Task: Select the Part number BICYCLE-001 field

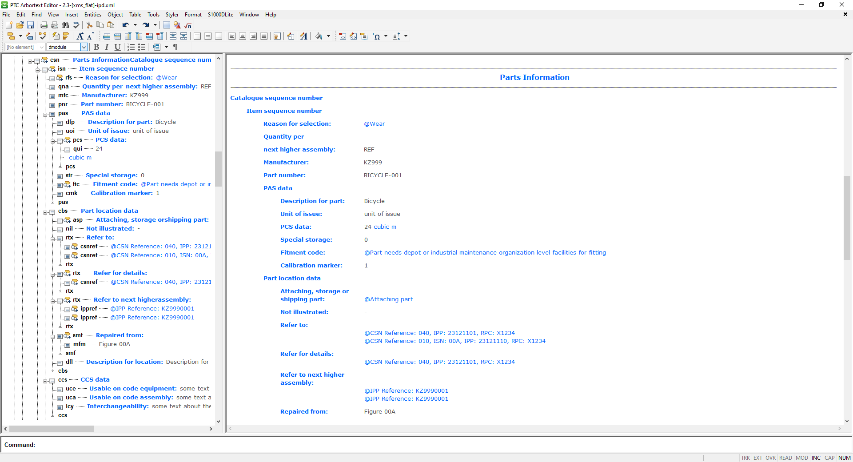Action: pyautogui.click(x=383, y=175)
